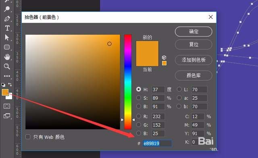Close the 拾色器 color picker dialog
This screenshot has width=258, height=158.
click(210, 17)
